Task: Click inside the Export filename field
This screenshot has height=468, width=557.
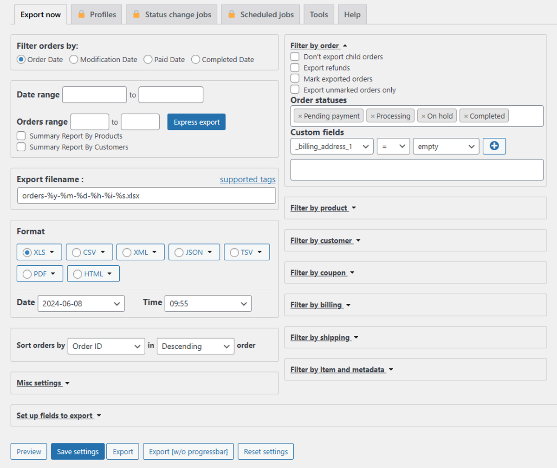Action: (x=146, y=195)
